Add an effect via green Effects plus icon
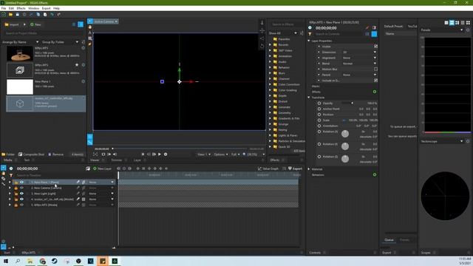Viewport: 473px width, 266px height. tap(375, 92)
